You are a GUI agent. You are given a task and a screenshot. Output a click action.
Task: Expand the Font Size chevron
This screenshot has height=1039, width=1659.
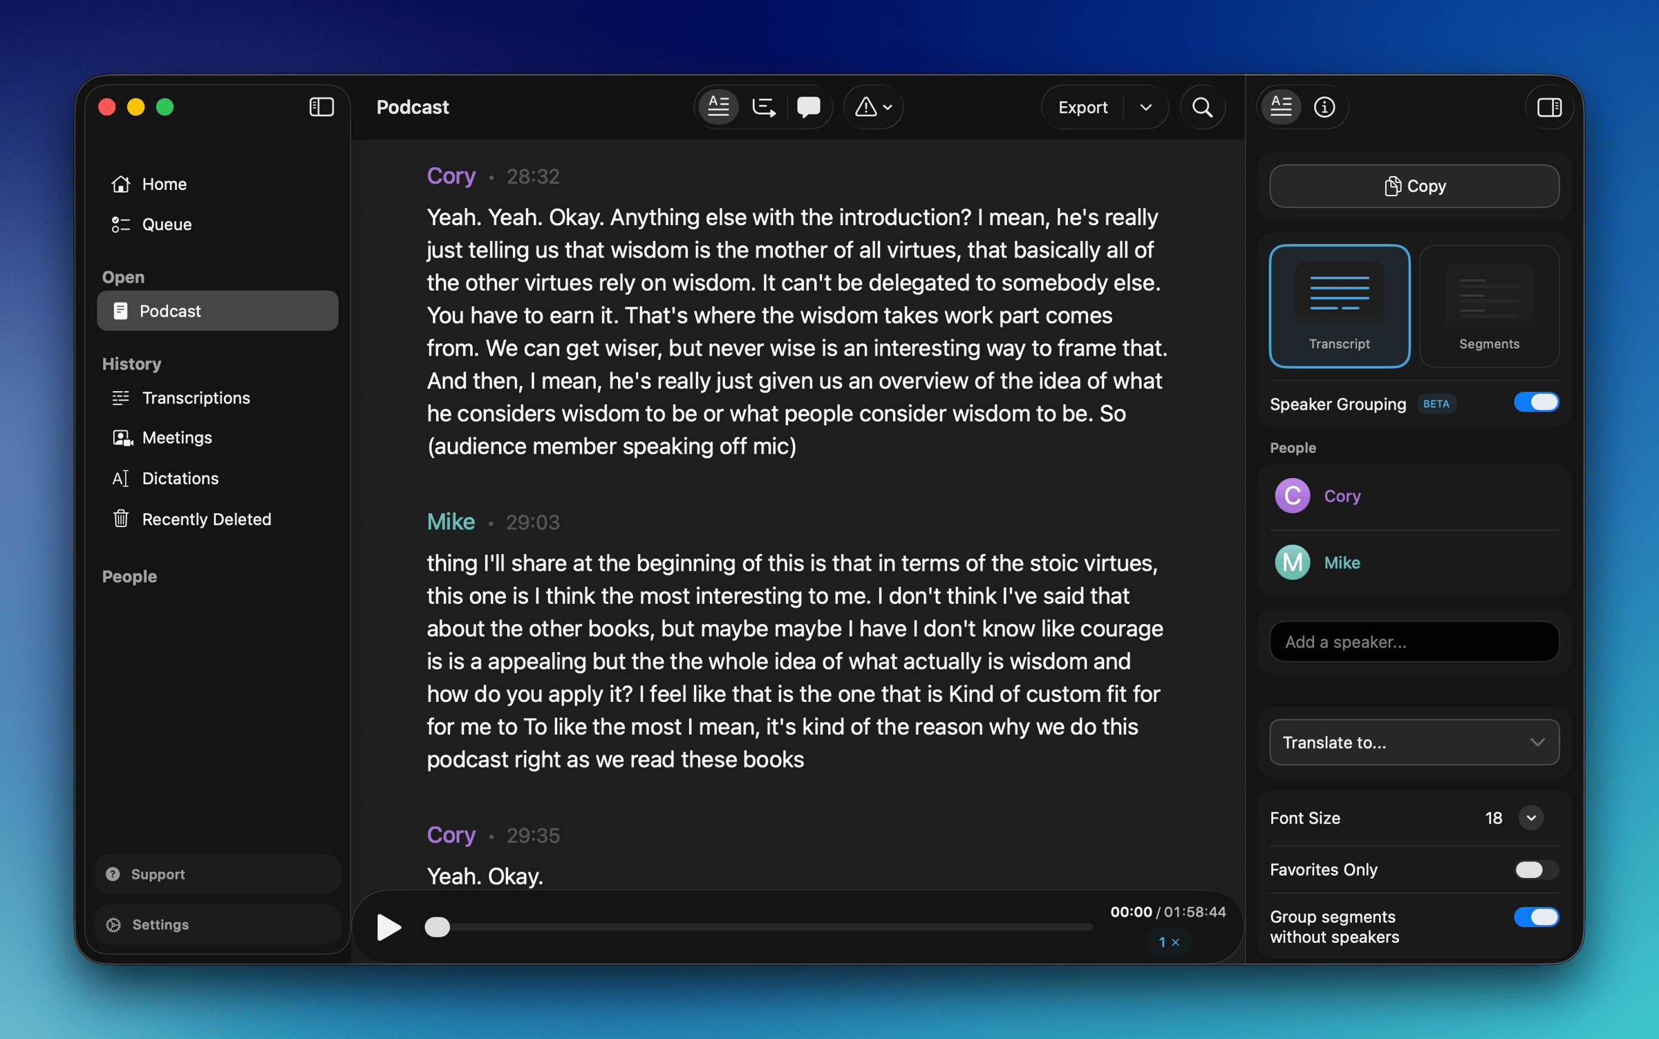coord(1531,818)
